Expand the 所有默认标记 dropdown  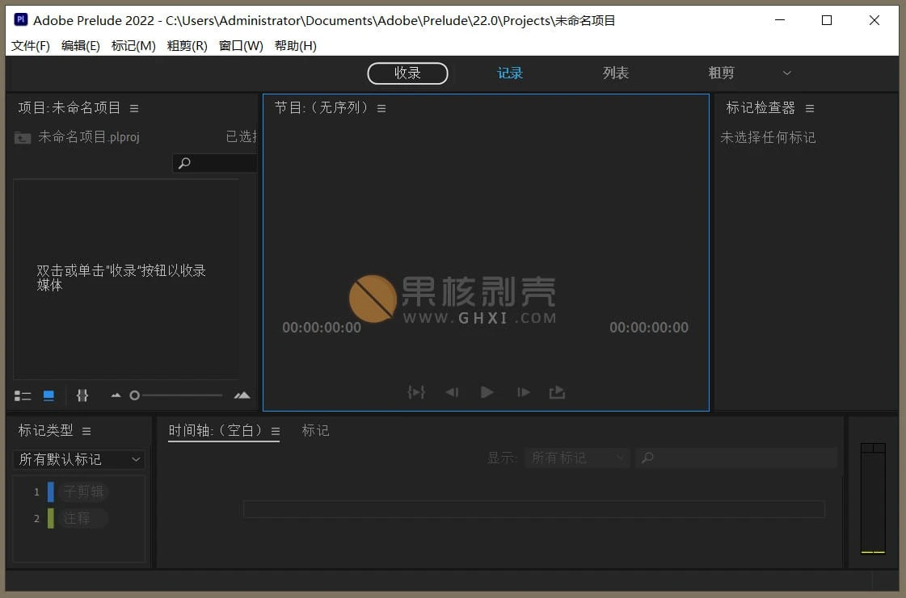tap(78, 459)
